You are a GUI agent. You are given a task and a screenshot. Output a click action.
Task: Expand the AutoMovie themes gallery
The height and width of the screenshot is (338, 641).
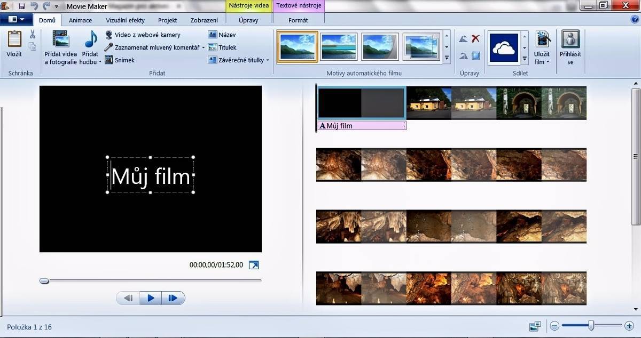pos(447,57)
